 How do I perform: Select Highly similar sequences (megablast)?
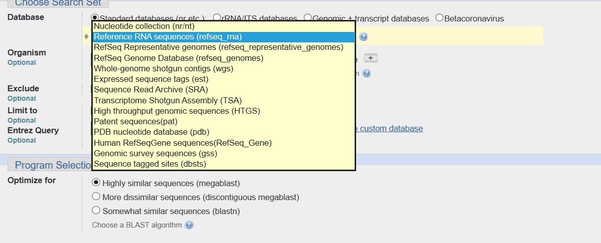click(96, 183)
